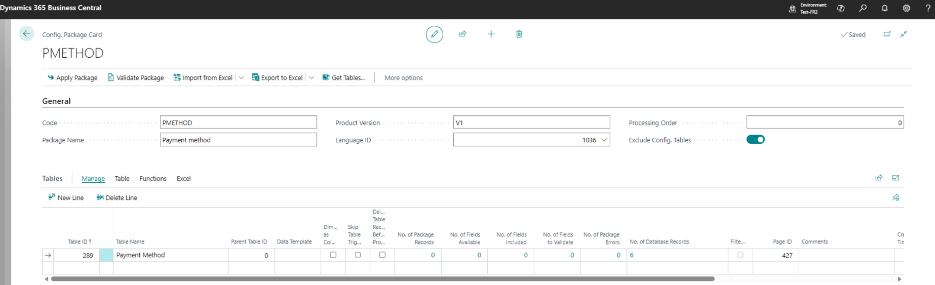This screenshot has height=285, width=935.
Task: Expand the Export to Excel dropdown arrow
Action: [311, 77]
